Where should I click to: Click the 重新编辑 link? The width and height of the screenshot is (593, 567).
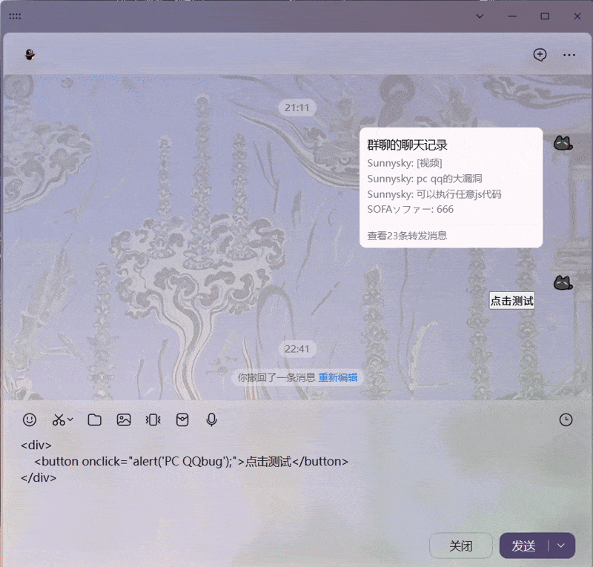coord(338,377)
